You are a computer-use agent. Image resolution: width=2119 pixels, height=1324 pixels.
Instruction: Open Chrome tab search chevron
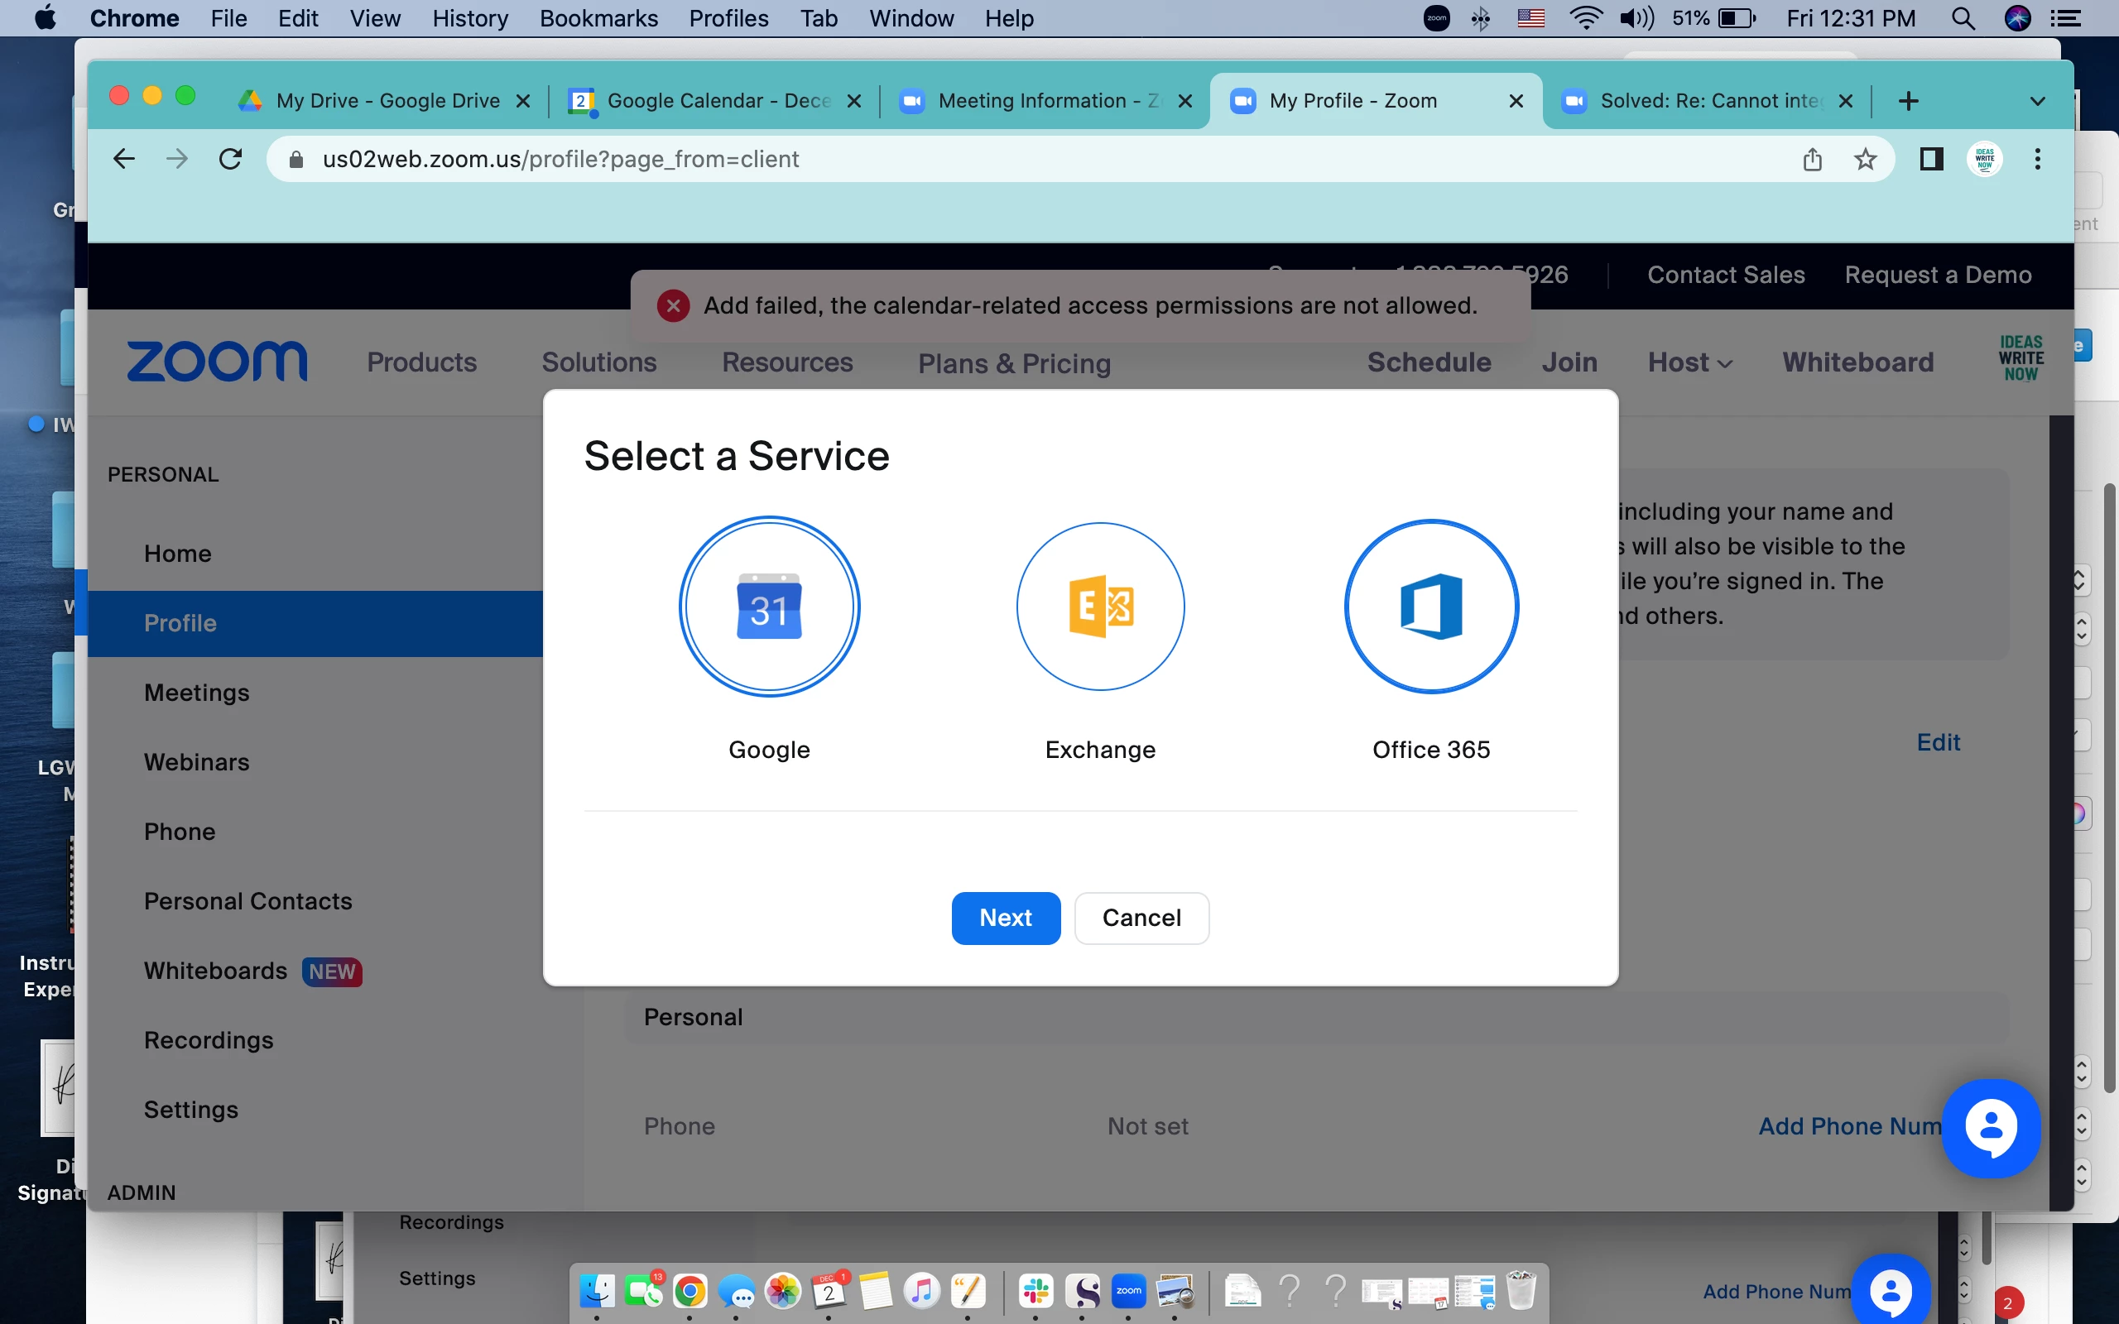point(2037,101)
